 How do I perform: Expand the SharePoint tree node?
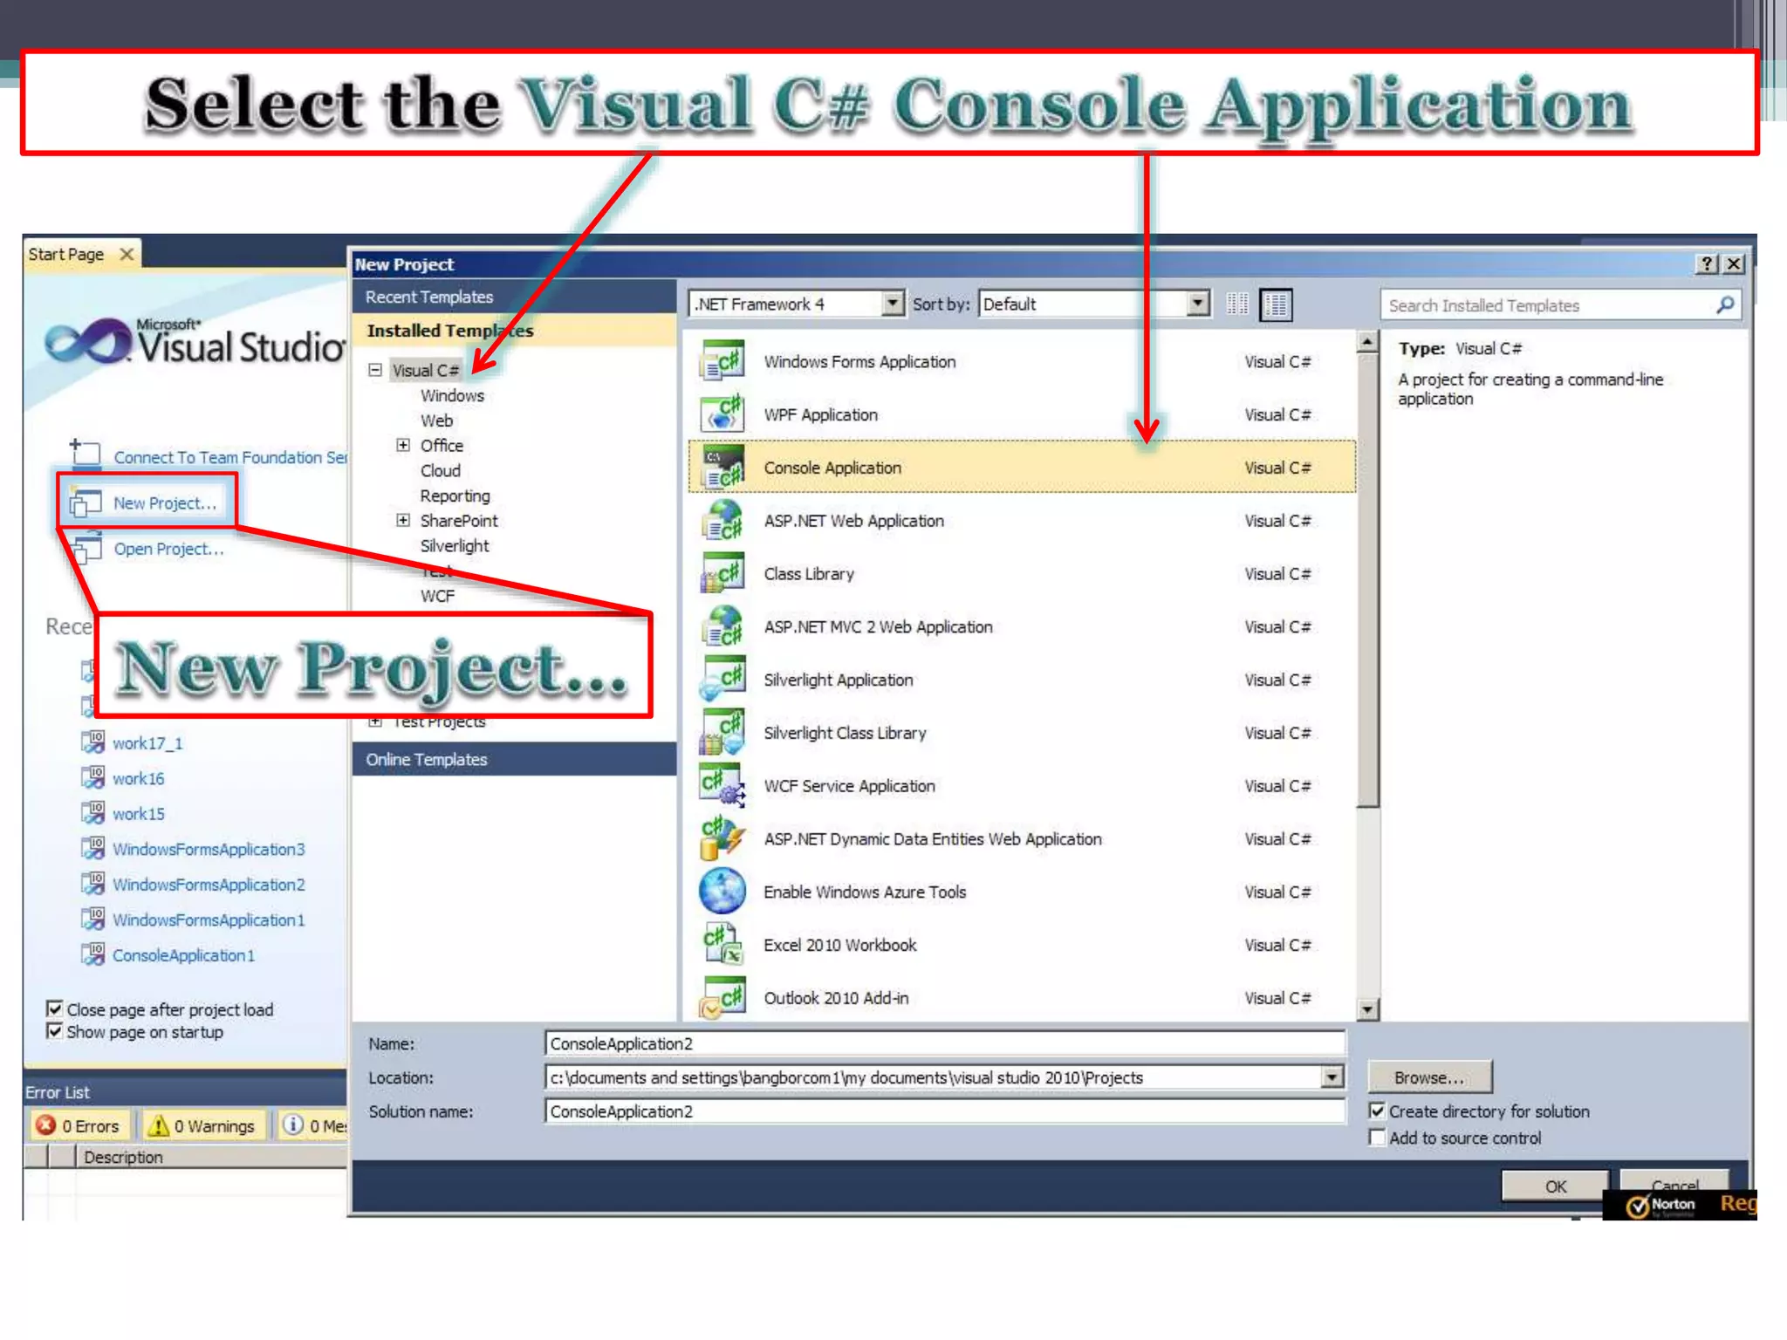tap(403, 521)
